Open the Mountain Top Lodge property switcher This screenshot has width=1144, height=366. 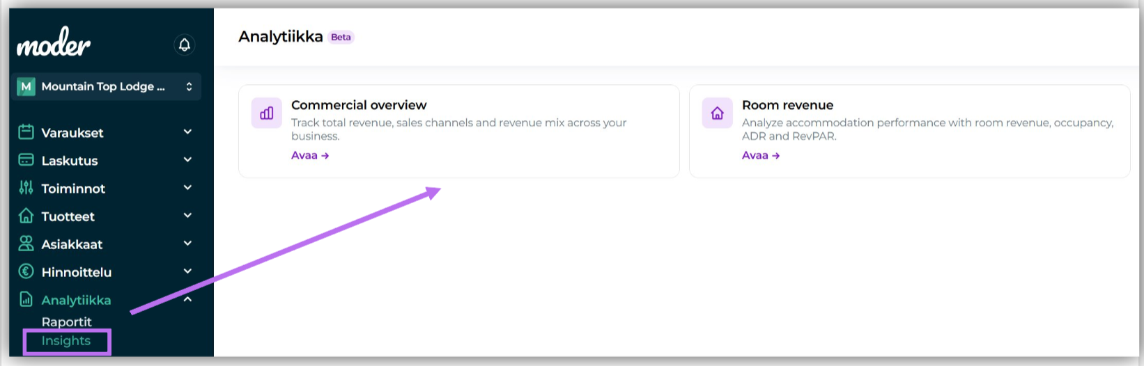[x=106, y=86]
